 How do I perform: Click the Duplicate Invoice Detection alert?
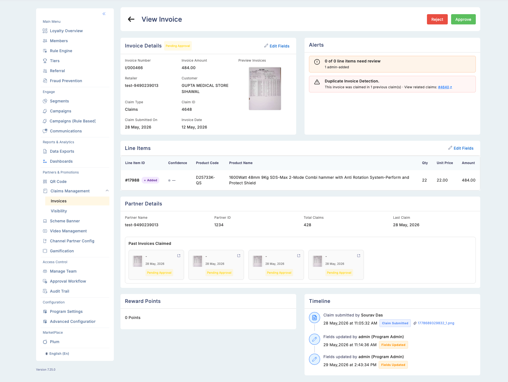point(392,84)
